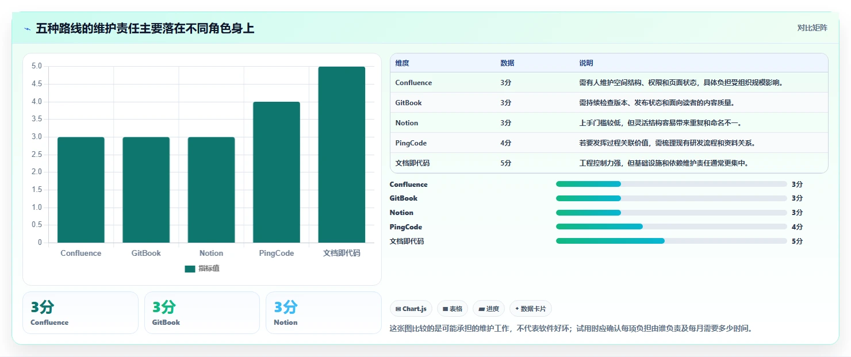This screenshot has width=851, height=357.
Task: Click the description 需持续检查版本、发布状态
Action: 657,103
